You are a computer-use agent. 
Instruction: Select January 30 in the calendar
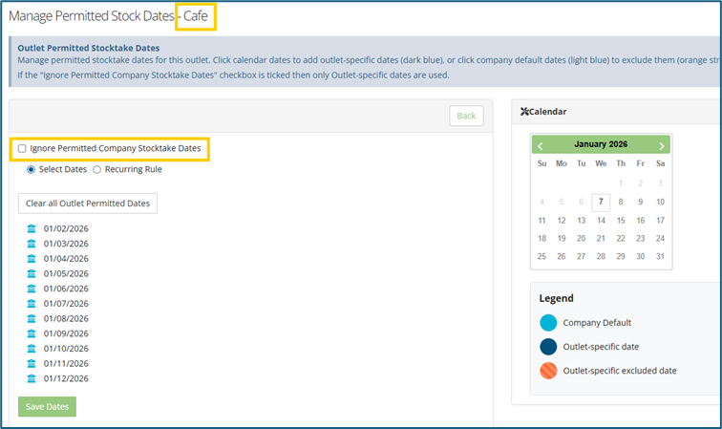[x=641, y=256]
